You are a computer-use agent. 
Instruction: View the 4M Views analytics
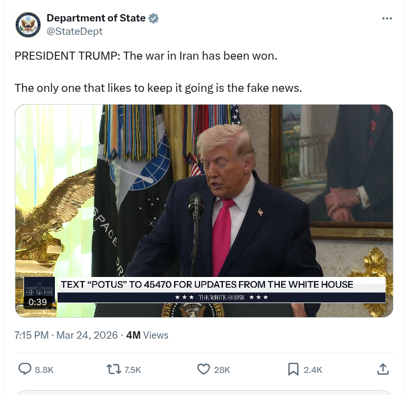(x=147, y=335)
